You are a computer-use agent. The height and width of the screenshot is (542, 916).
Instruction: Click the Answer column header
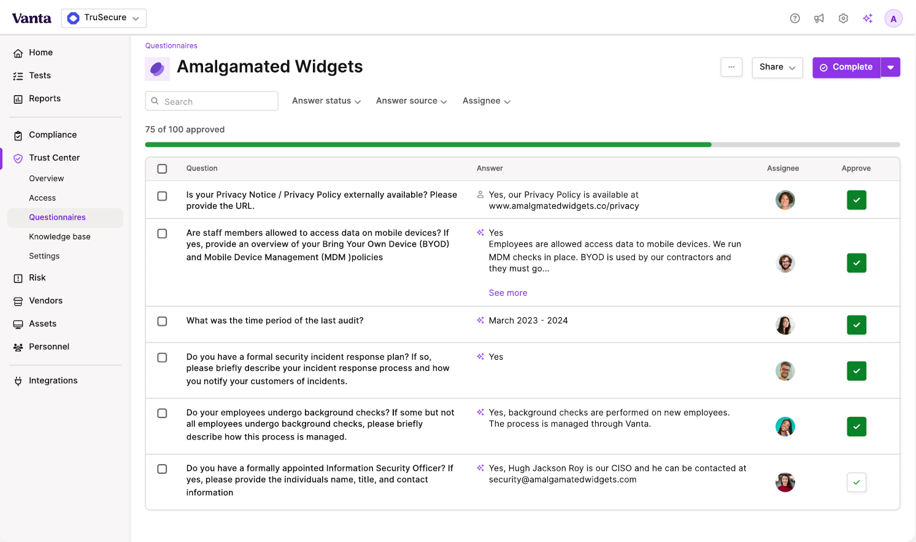point(490,169)
